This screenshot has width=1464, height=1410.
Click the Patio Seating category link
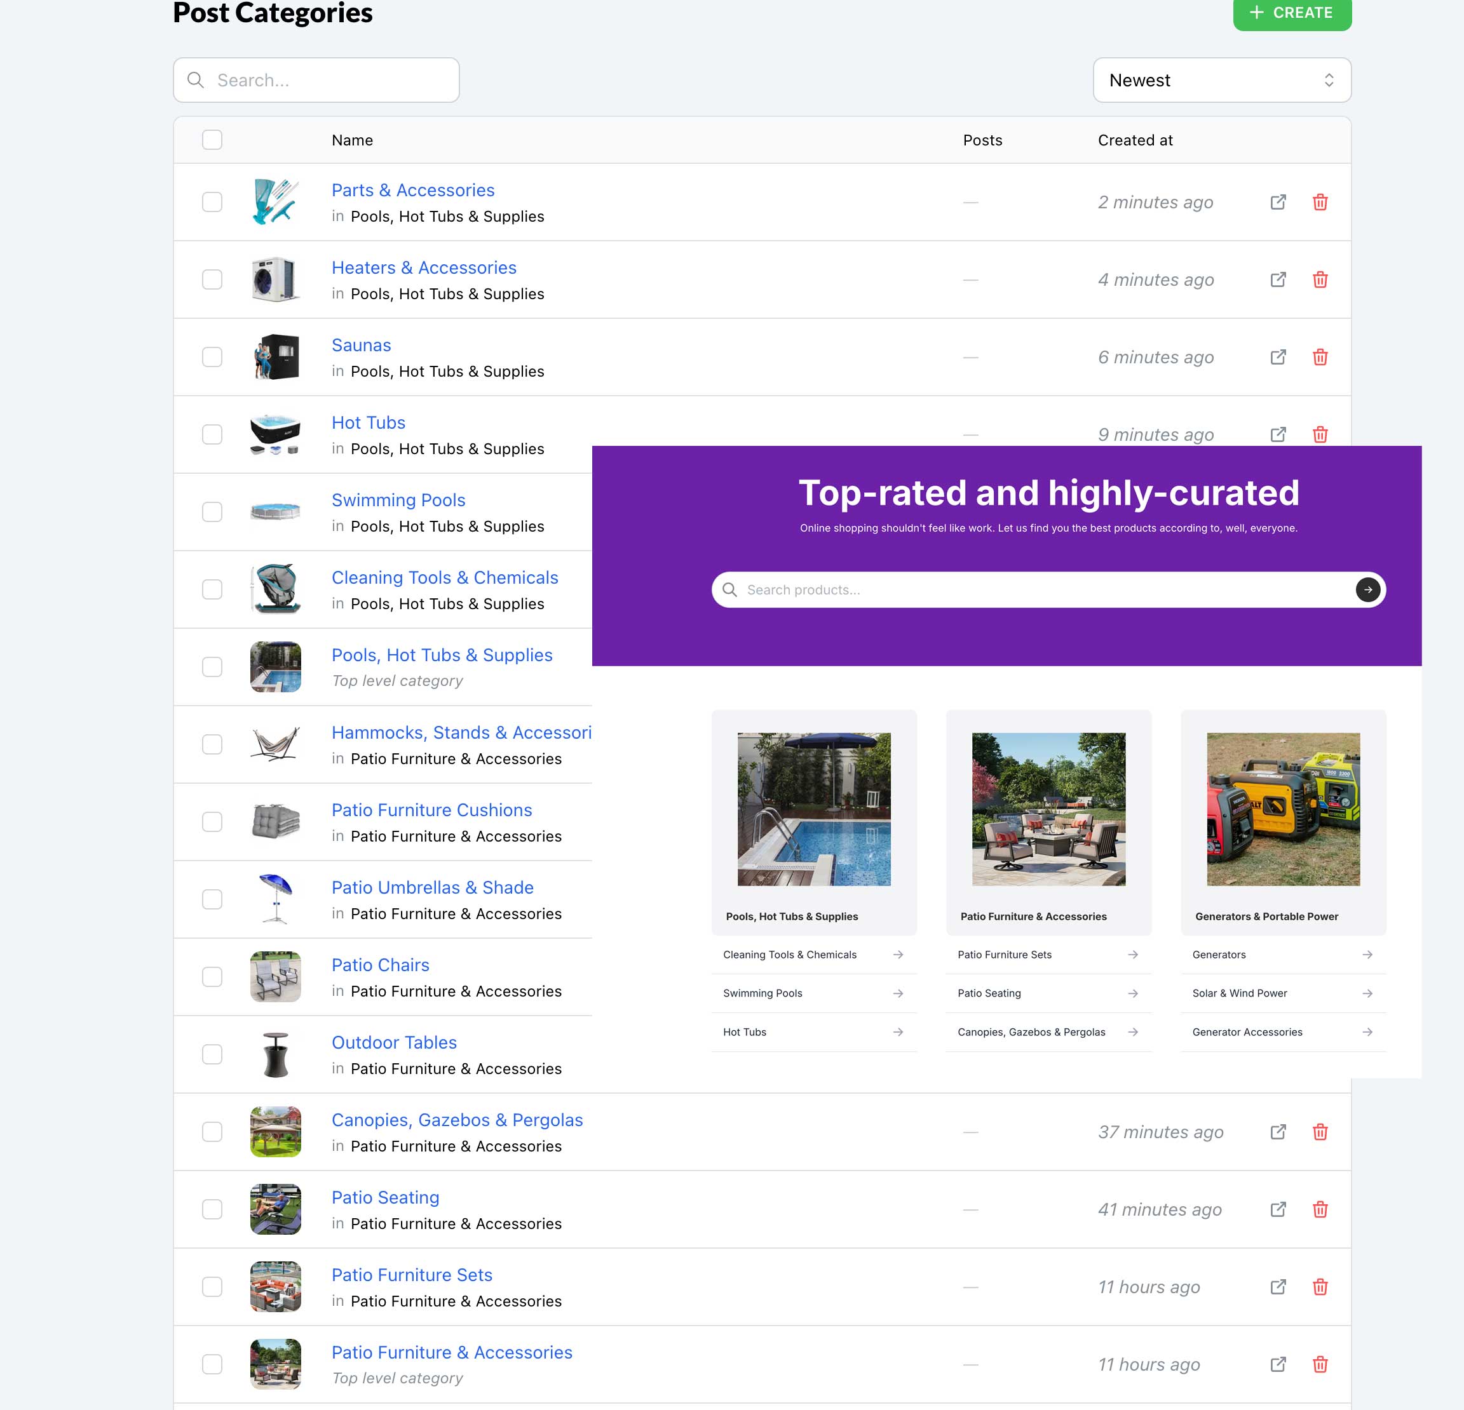coord(384,1197)
